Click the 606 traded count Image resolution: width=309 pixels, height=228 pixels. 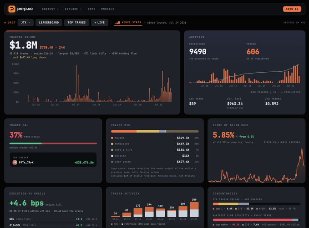(x=253, y=51)
